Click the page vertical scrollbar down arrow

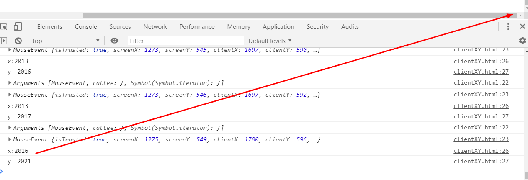(x=526, y=8)
